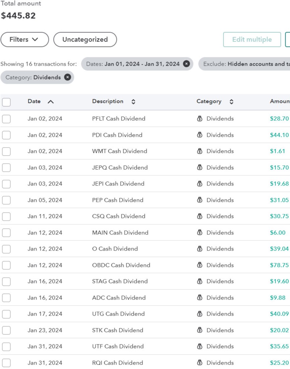Remove the Dates filter chip
This screenshot has height=369, width=290.
point(186,64)
